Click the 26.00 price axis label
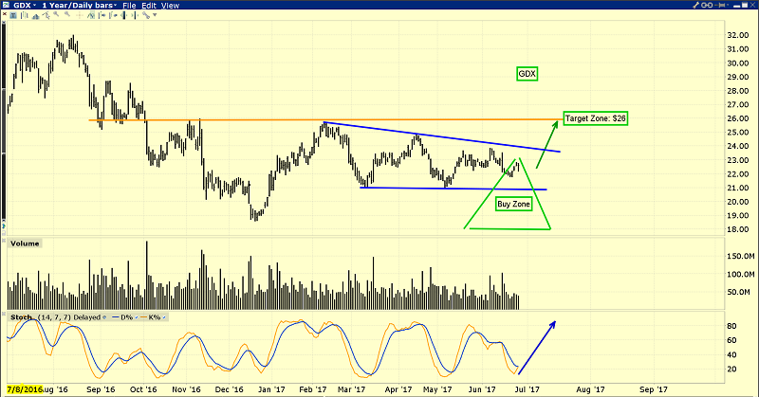The image size is (759, 397). coord(737,118)
